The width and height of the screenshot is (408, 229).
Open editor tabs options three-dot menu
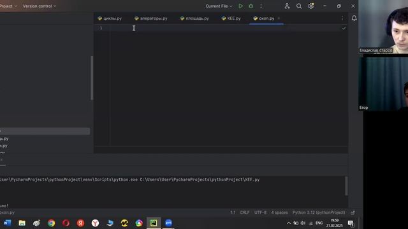(x=342, y=18)
